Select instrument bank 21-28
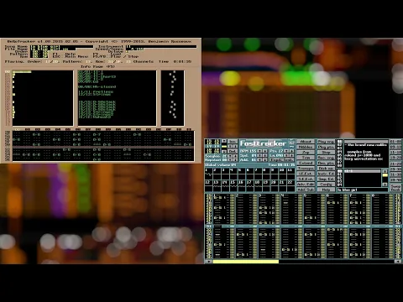 click(x=395, y=164)
